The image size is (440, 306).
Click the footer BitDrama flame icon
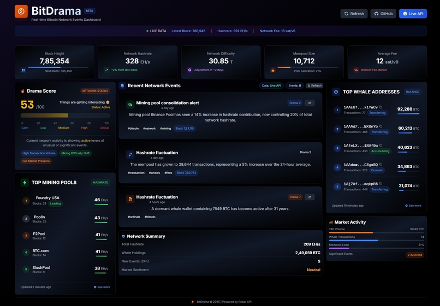pos(193,302)
